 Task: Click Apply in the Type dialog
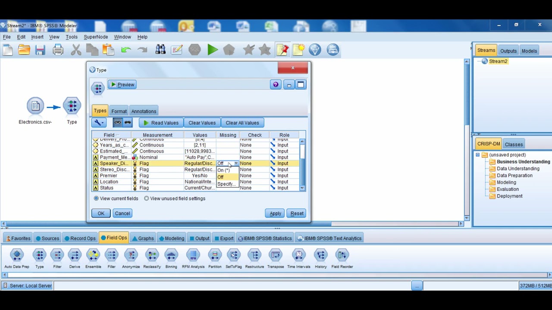275,213
